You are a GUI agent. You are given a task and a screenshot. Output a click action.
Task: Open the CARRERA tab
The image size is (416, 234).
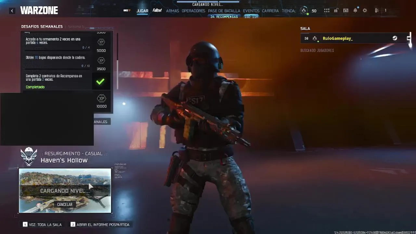coord(270,11)
